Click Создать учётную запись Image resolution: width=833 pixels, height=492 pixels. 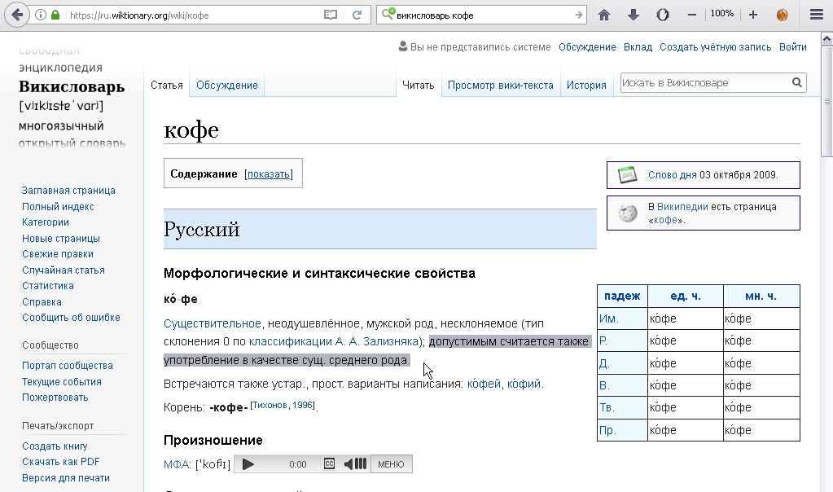(x=715, y=46)
